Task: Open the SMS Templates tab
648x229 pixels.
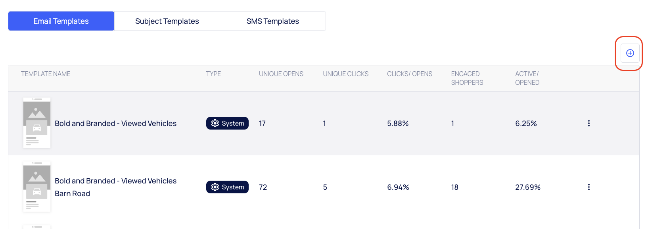Action: (273, 21)
